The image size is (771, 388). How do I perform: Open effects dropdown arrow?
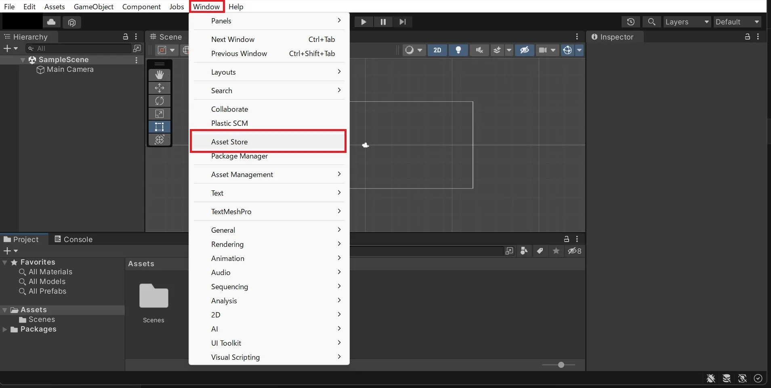click(x=509, y=50)
